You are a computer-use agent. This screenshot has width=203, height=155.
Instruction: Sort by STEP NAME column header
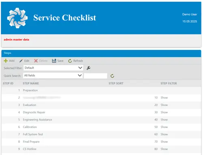pos(31,83)
